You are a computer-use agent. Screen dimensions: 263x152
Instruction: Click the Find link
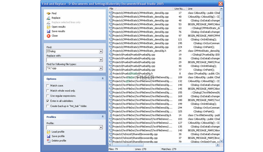point(54,14)
